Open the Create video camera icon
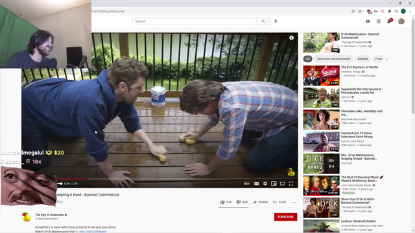 tap(368, 21)
